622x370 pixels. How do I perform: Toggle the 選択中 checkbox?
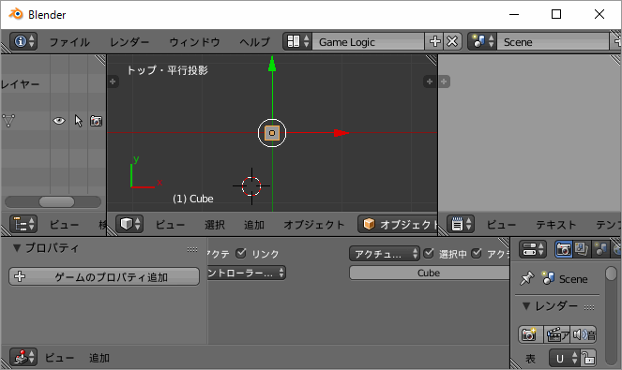pos(429,253)
